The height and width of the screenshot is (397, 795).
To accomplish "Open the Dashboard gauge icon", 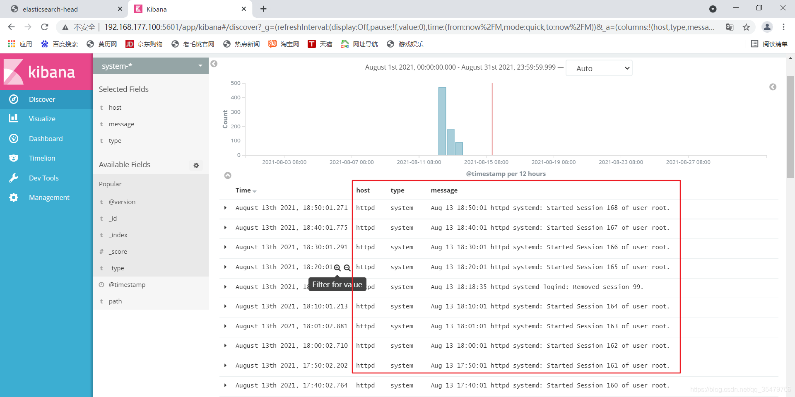I will tap(14, 138).
